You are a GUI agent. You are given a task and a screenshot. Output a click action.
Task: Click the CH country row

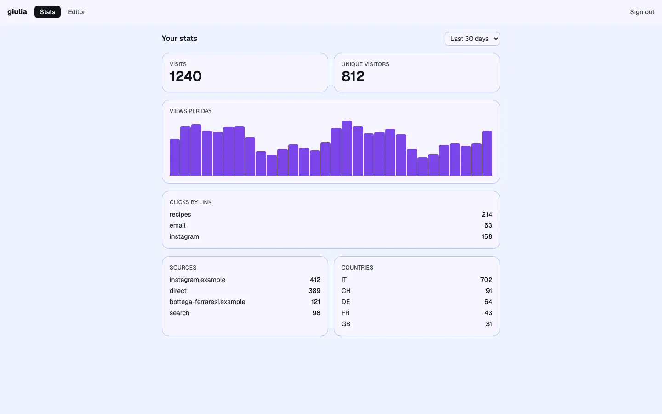coord(417,291)
